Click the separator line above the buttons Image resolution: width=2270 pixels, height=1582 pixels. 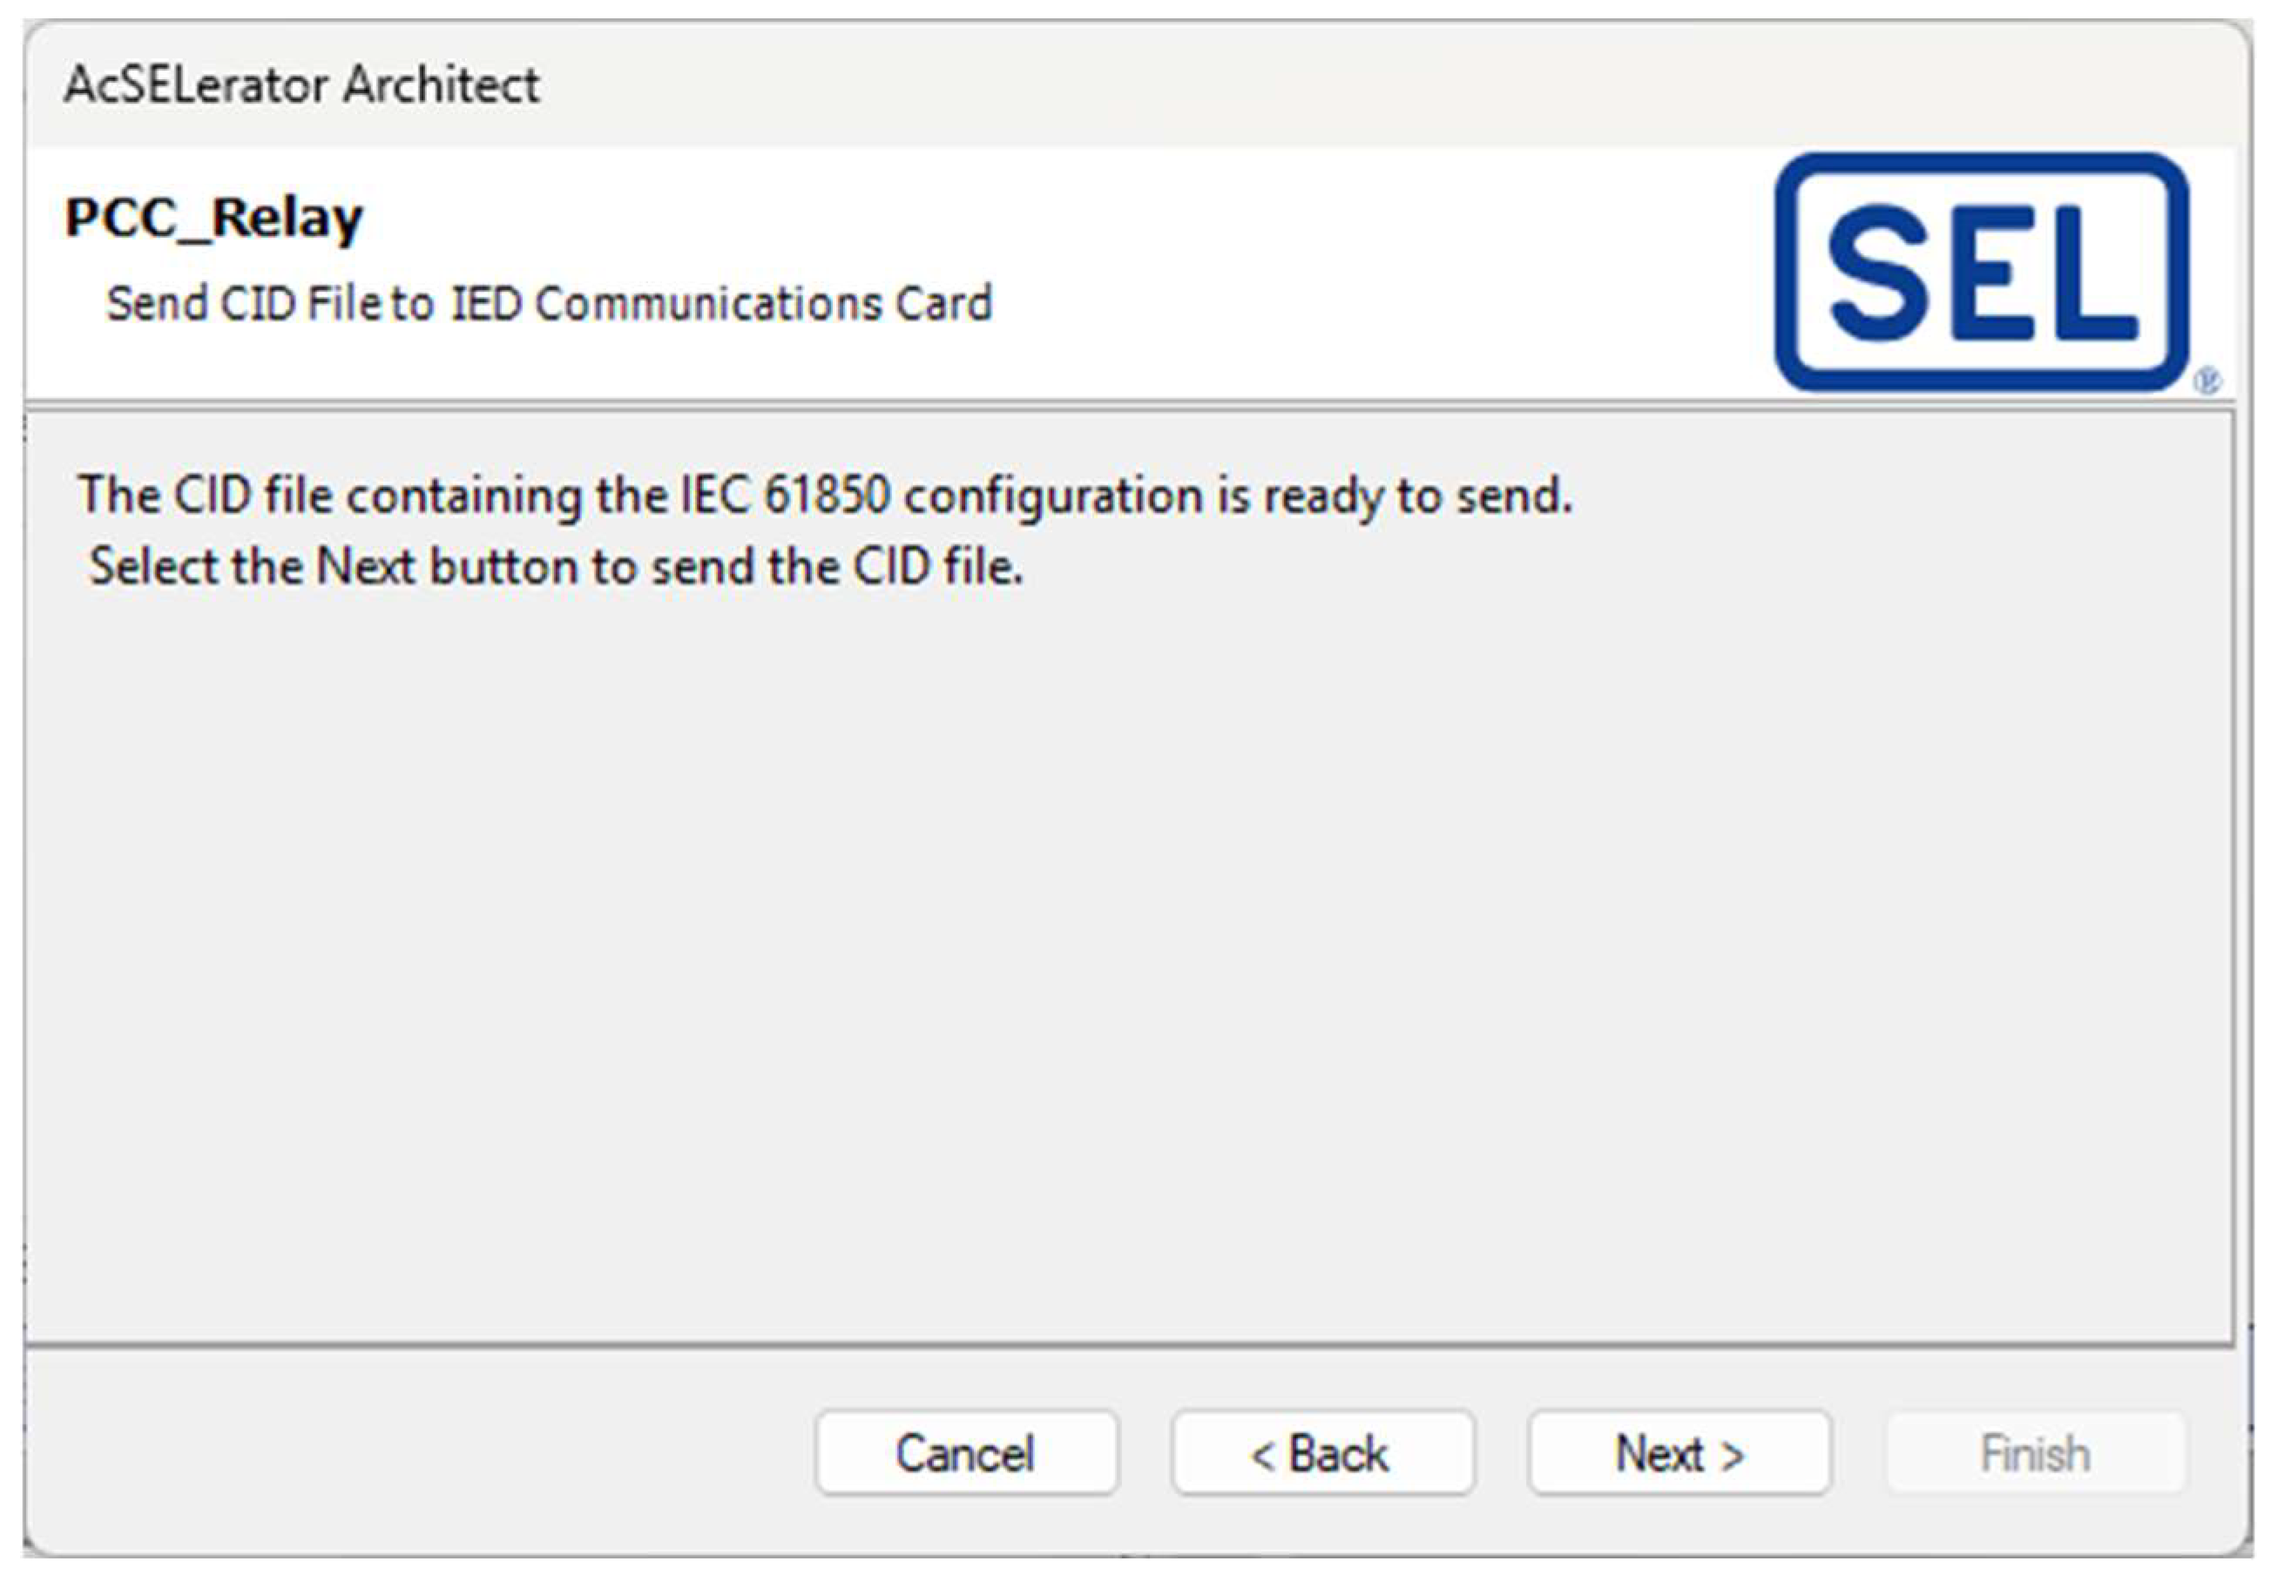point(1127,1345)
